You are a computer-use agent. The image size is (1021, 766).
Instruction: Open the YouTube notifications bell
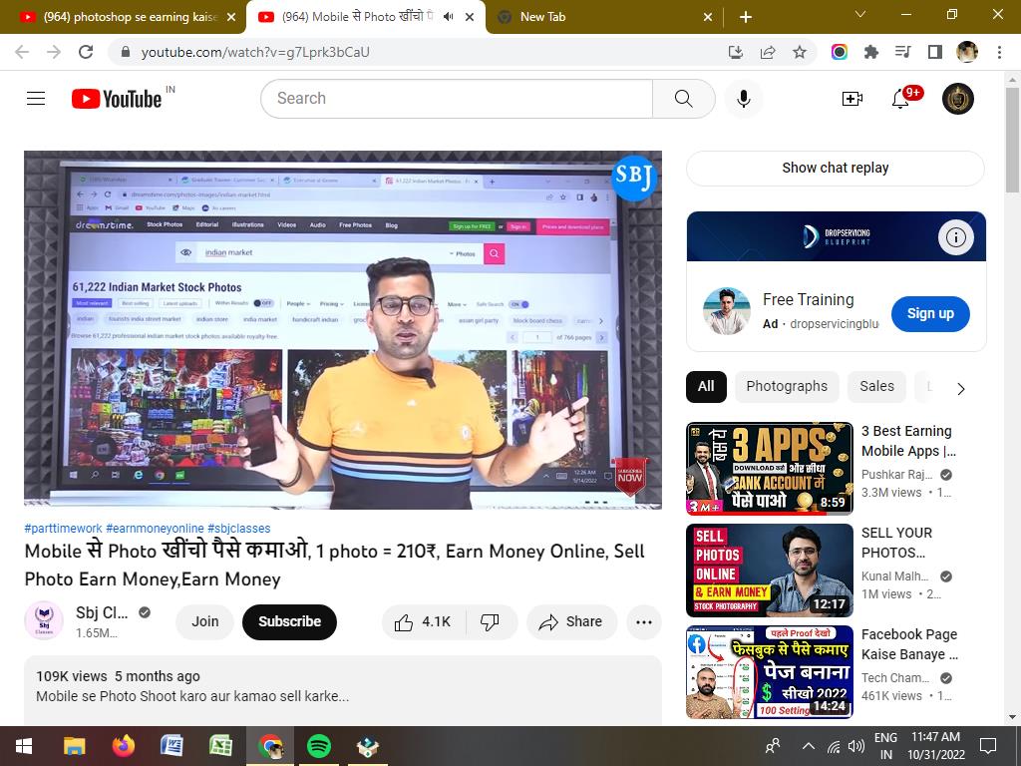(900, 98)
